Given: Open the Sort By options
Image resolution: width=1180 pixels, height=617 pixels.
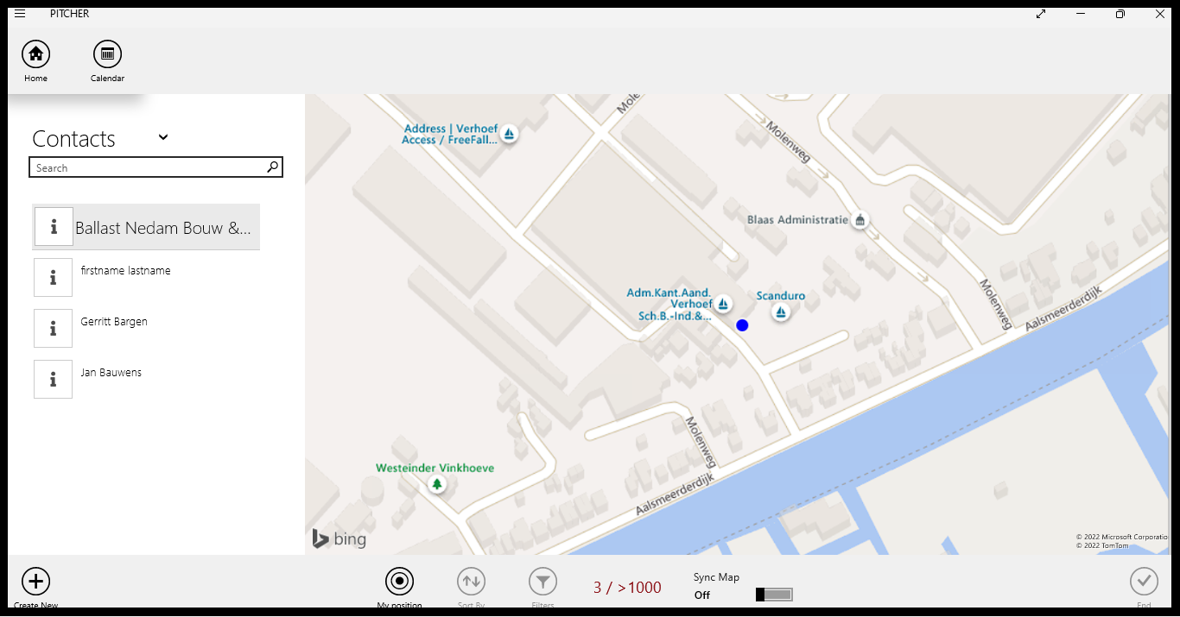Looking at the screenshot, I should pyautogui.click(x=471, y=582).
